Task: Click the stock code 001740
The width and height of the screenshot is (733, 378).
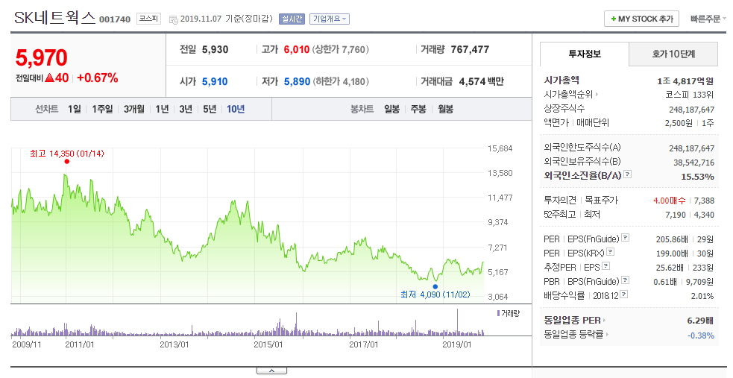Action: pyautogui.click(x=115, y=19)
